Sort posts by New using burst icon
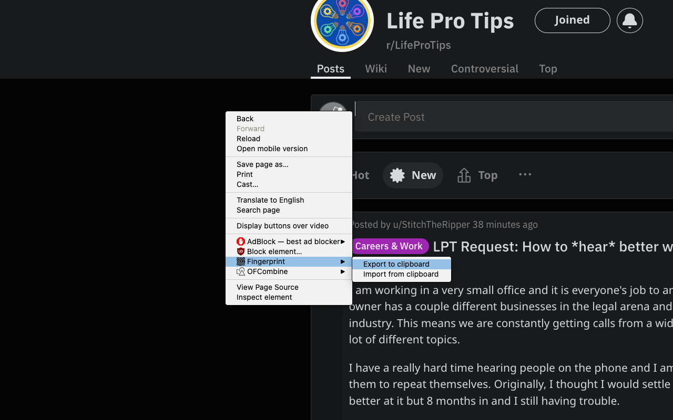The image size is (673, 420). pyautogui.click(x=413, y=175)
